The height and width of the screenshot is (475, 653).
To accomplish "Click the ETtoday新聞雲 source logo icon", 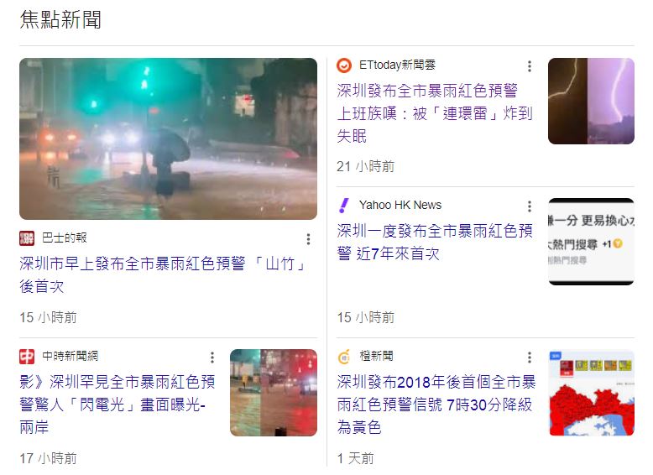I will 344,65.
